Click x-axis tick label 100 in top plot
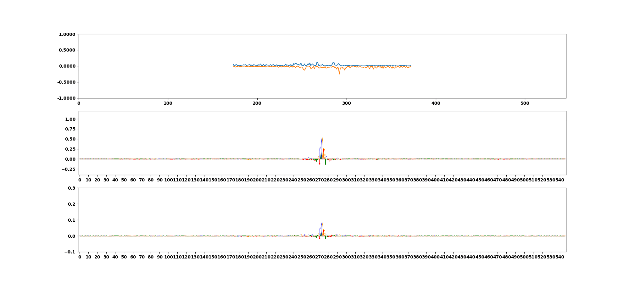Screen dimensions: 629x283 pyautogui.click(x=168, y=103)
